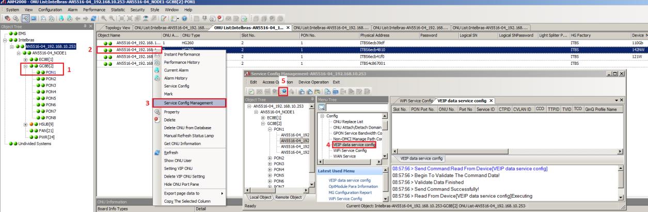
Task: Click the search icon in Menu Tree panel
Action: click(x=322, y=107)
